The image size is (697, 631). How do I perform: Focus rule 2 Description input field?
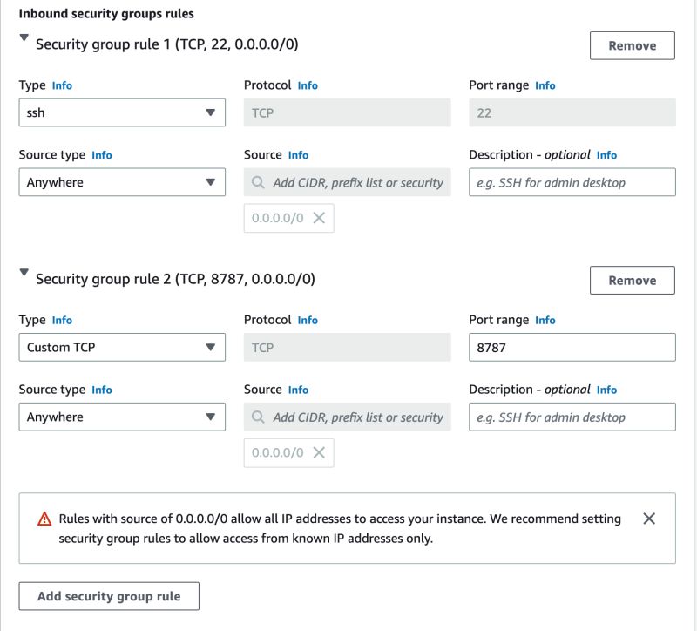[x=572, y=417]
